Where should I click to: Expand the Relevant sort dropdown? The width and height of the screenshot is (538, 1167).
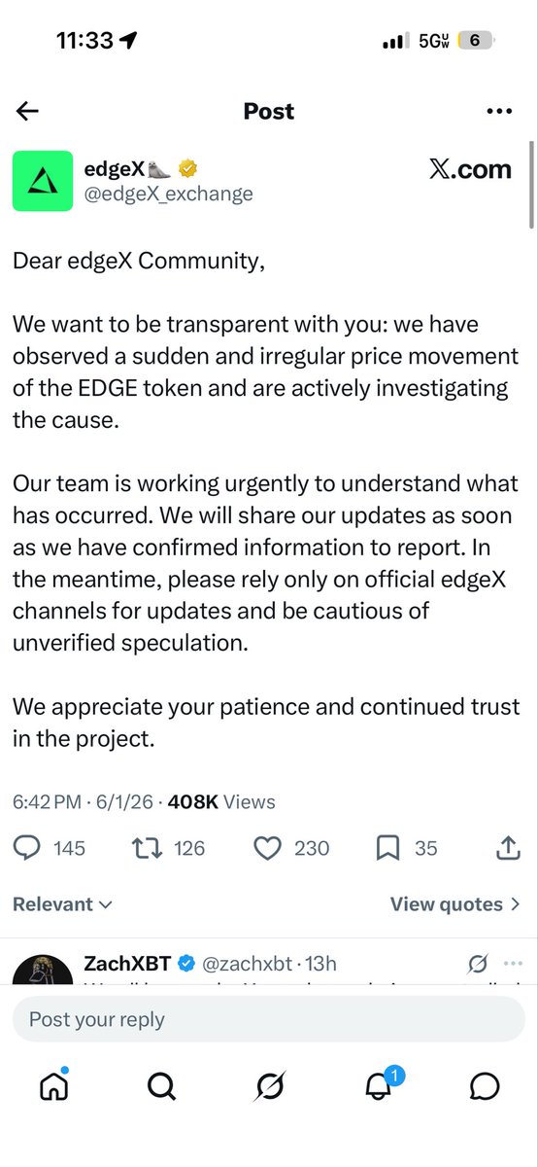(x=63, y=904)
